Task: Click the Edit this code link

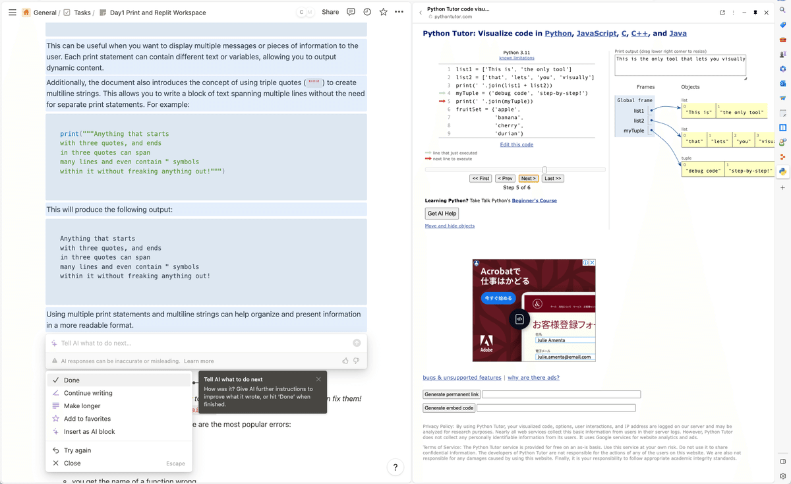Action: 515,144
